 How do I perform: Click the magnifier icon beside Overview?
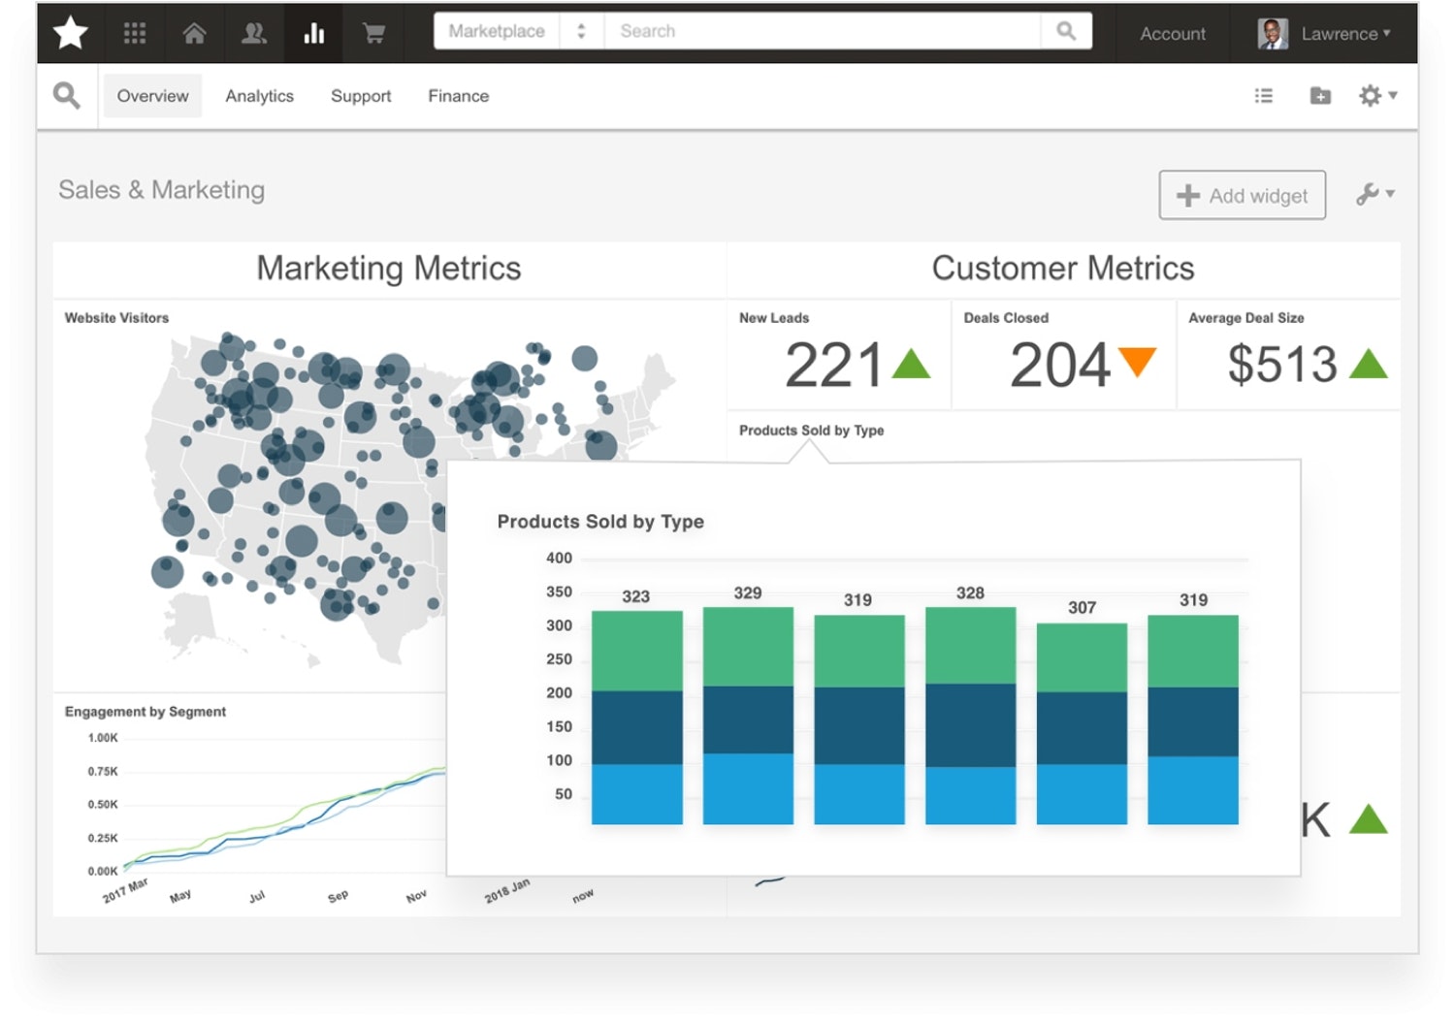pyautogui.click(x=67, y=96)
